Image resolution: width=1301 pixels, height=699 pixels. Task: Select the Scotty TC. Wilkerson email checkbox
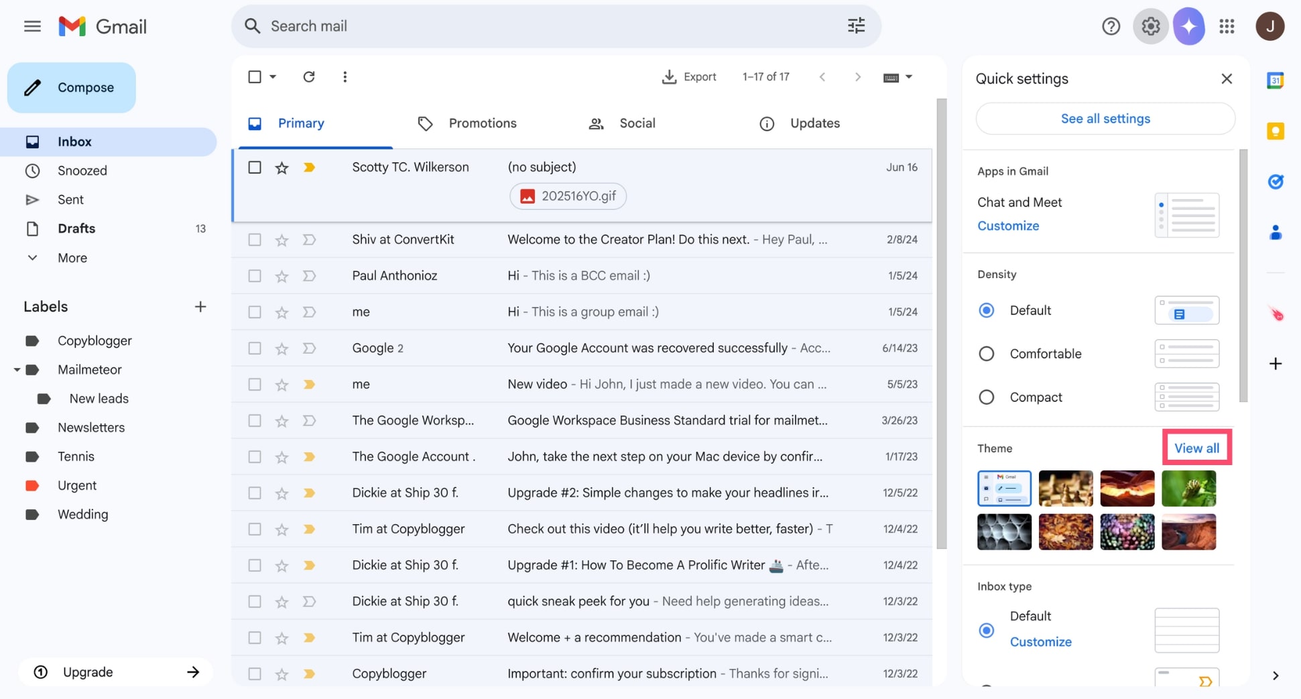(x=254, y=168)
